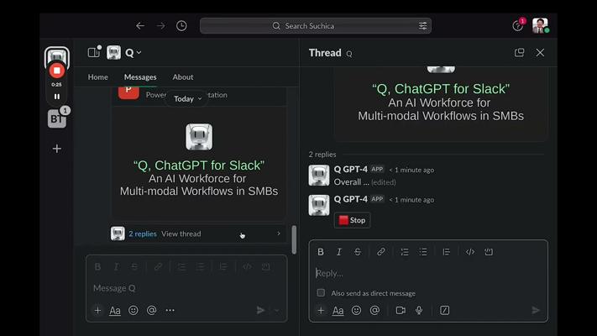Click the View thread chevron arrow
Viewport: 597px width, 336px height.
click(x=279, y=234)
